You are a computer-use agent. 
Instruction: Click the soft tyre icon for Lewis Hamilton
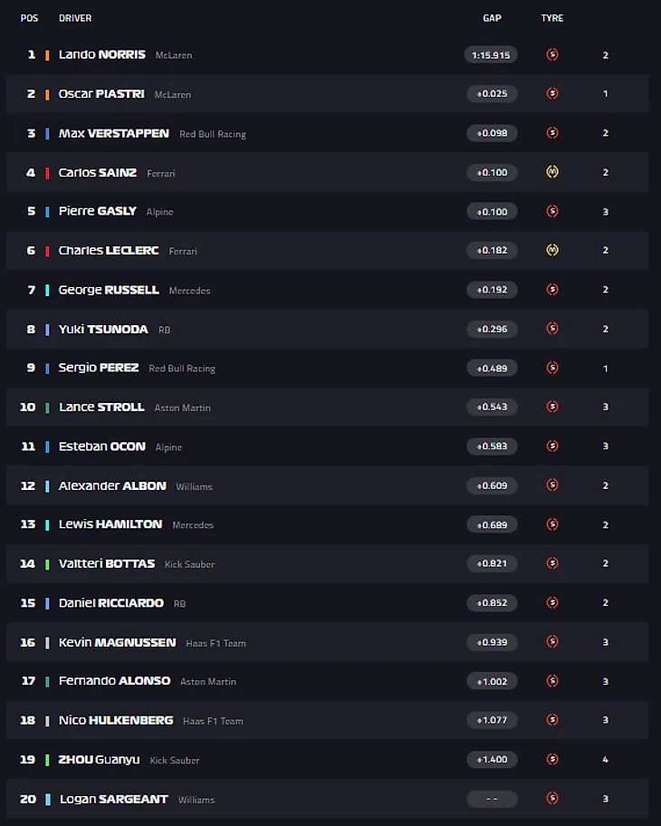(x=552, y=524)
